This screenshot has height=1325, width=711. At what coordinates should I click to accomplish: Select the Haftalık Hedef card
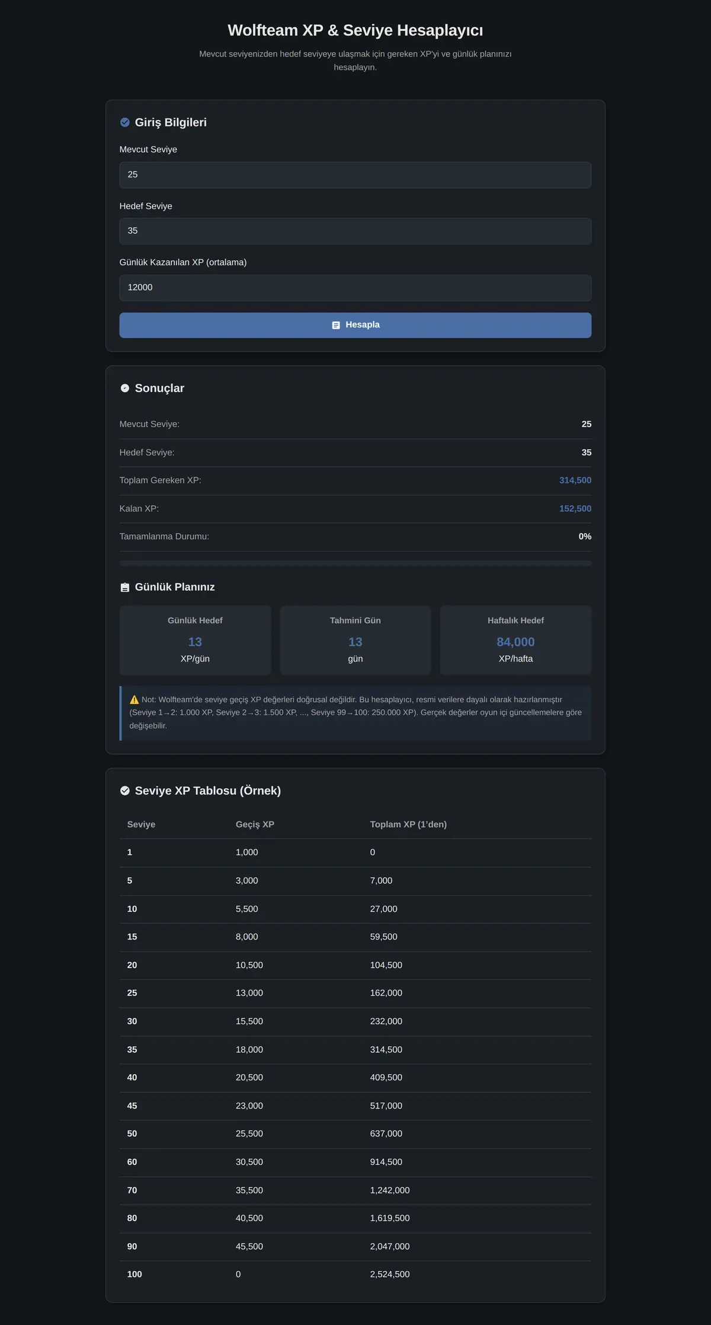tap(515, 640)
